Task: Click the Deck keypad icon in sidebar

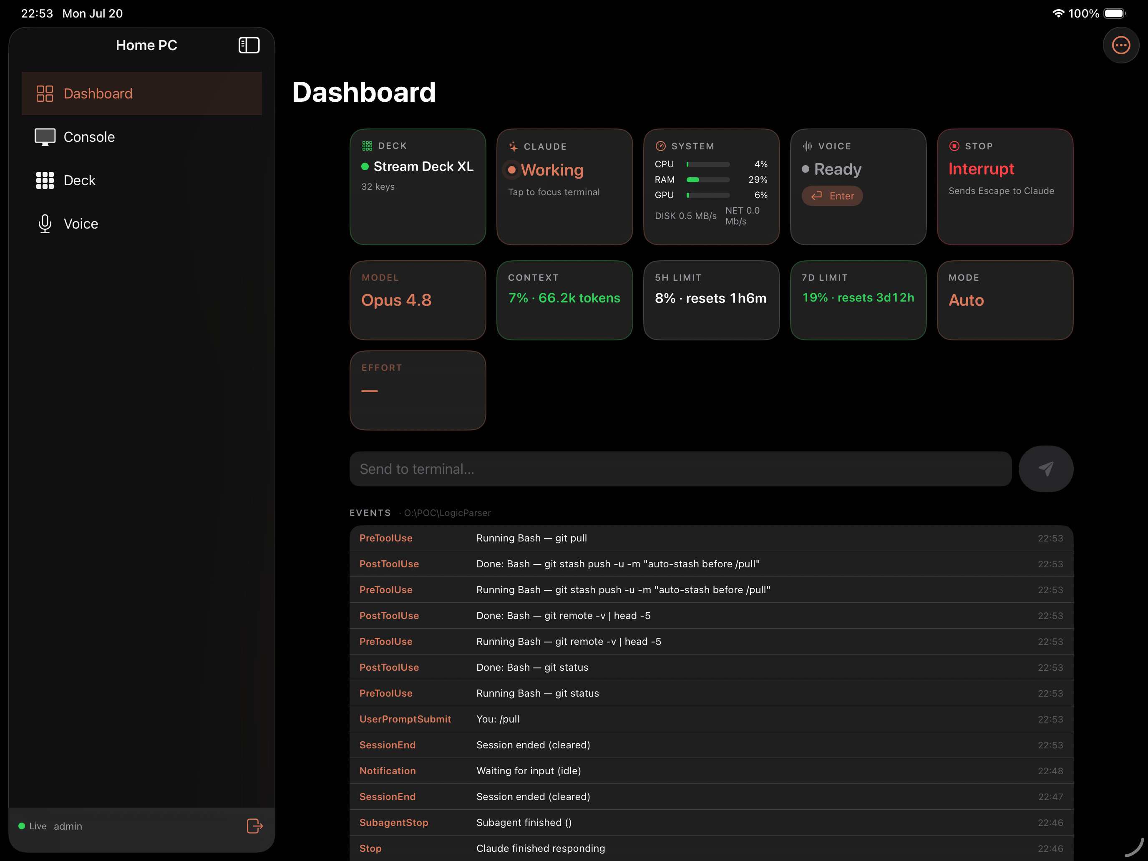Action: [45, 180]
